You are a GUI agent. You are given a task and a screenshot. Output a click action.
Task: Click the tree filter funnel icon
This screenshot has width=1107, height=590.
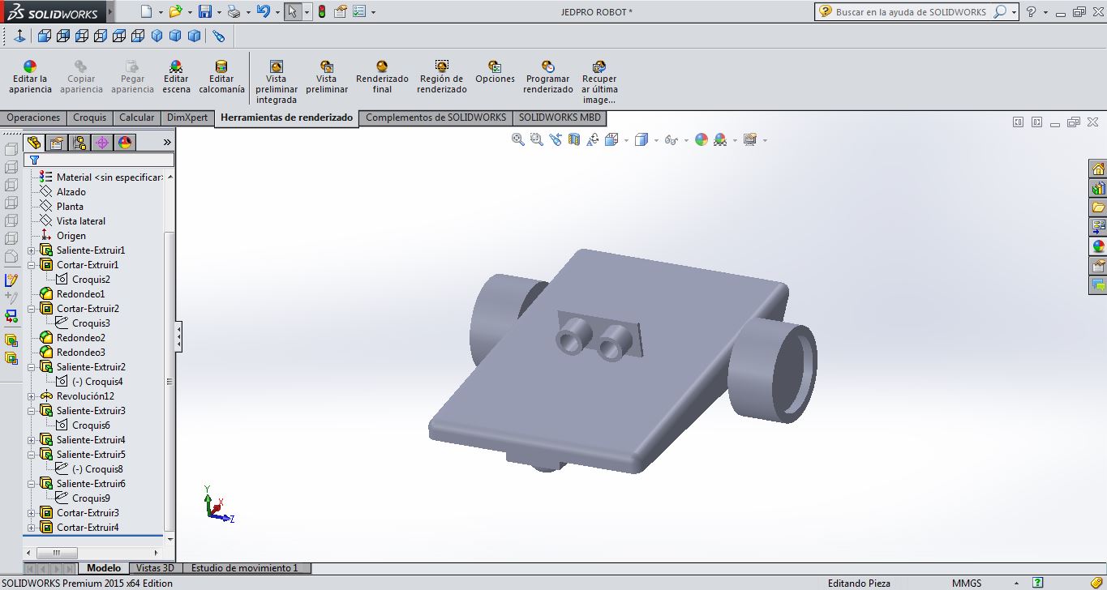pyautogui.click(x=34, y=160)
